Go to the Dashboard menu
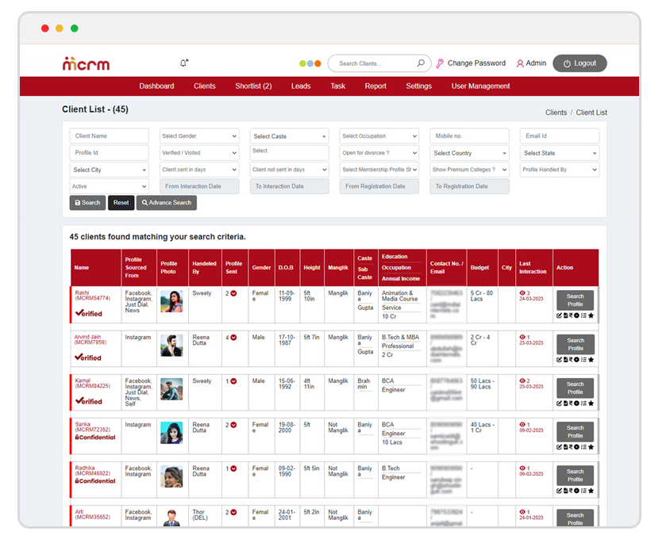Screen dimensions: 651x539 (156, 86)
